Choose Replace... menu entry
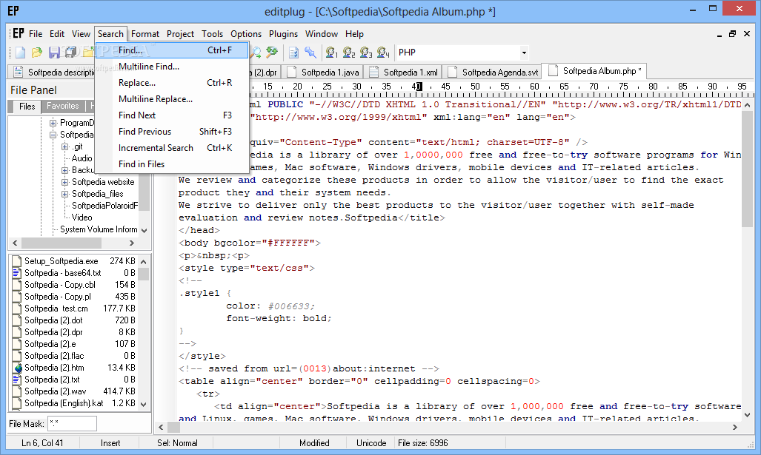The width and height of the screenshot is (761, 455). pyautogui.click(x=172, y=83)
